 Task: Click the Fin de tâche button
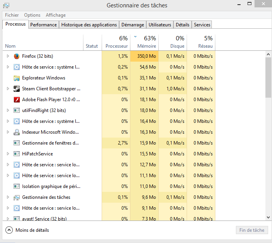point(252,230)
